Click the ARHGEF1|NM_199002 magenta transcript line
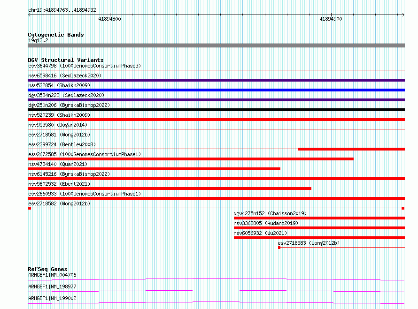The height and width of the screenshot is (309, 418). [216, 302]
